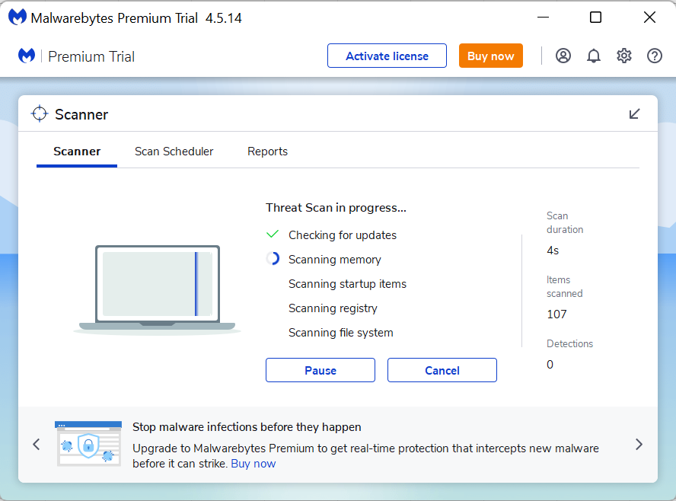This screenshot has height=501, width=676.
Task: Collapse the Scanner panel with arrow icon
Action: click(634, 113)
